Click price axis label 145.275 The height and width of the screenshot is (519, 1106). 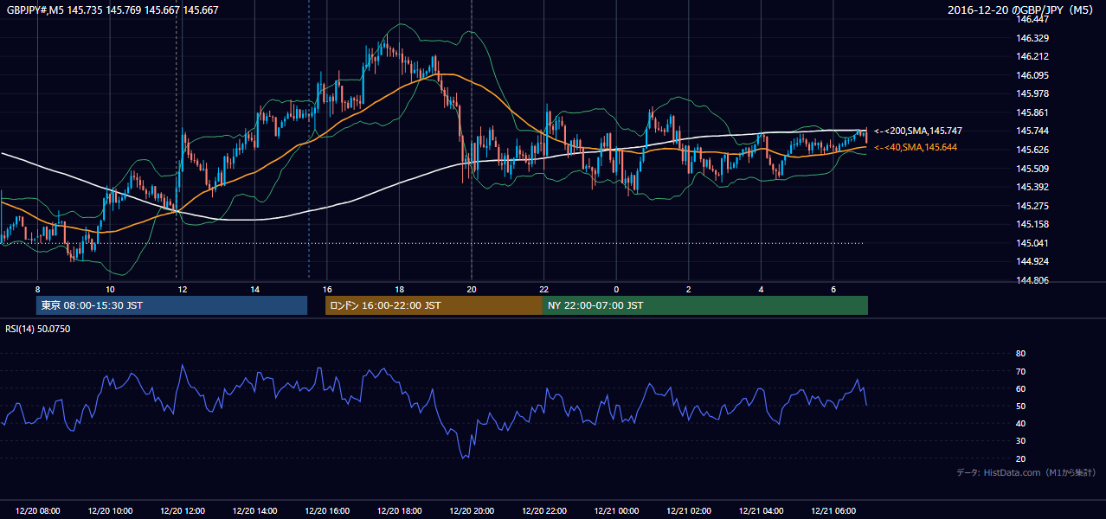1032,206
